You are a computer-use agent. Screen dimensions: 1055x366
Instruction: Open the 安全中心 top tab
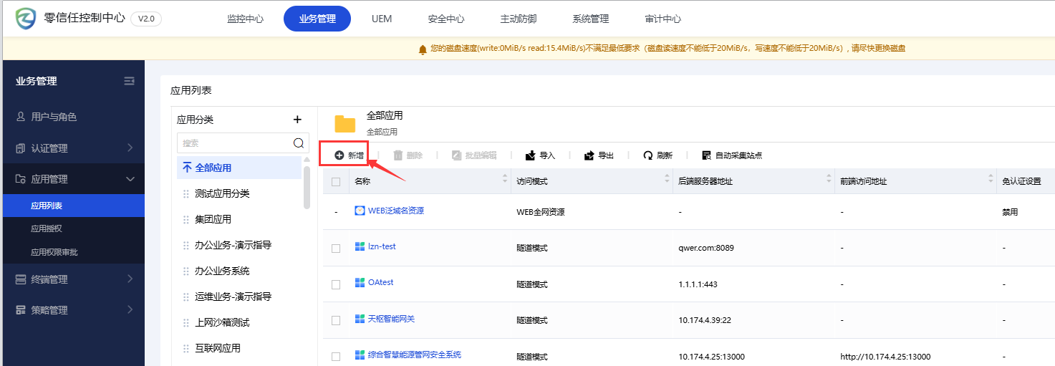446,19
